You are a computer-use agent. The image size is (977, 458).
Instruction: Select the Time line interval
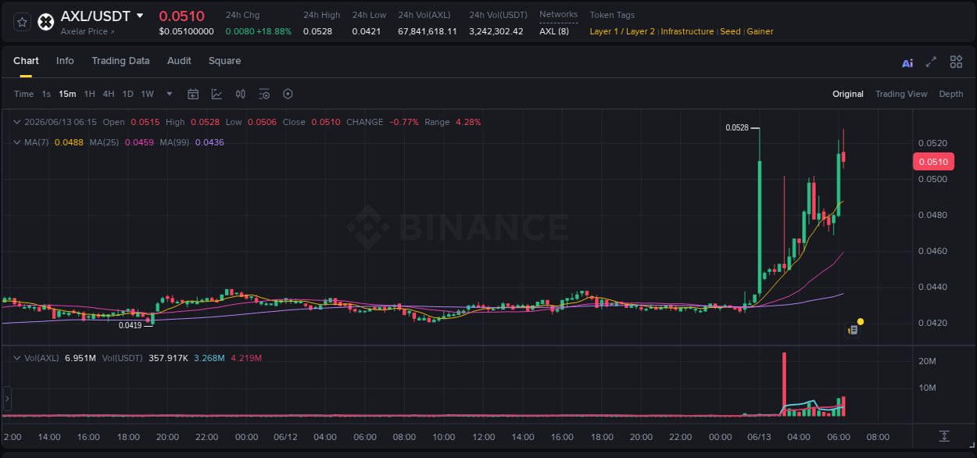(x=23, y=94)
